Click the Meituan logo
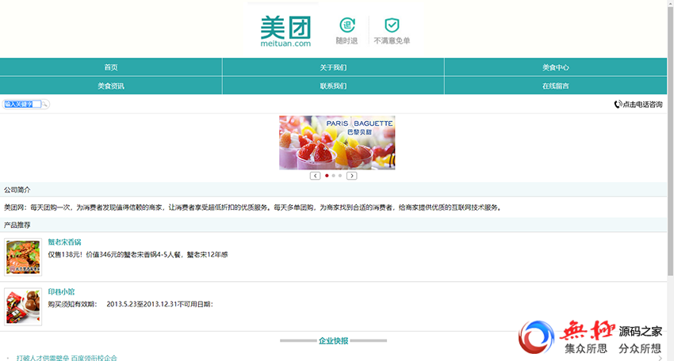Screen dimensions: 674x361 285,32
